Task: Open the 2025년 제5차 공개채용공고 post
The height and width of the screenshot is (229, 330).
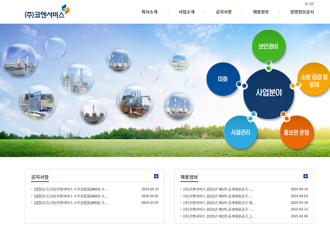Action: pyautogui.click(x=218, y=189)
